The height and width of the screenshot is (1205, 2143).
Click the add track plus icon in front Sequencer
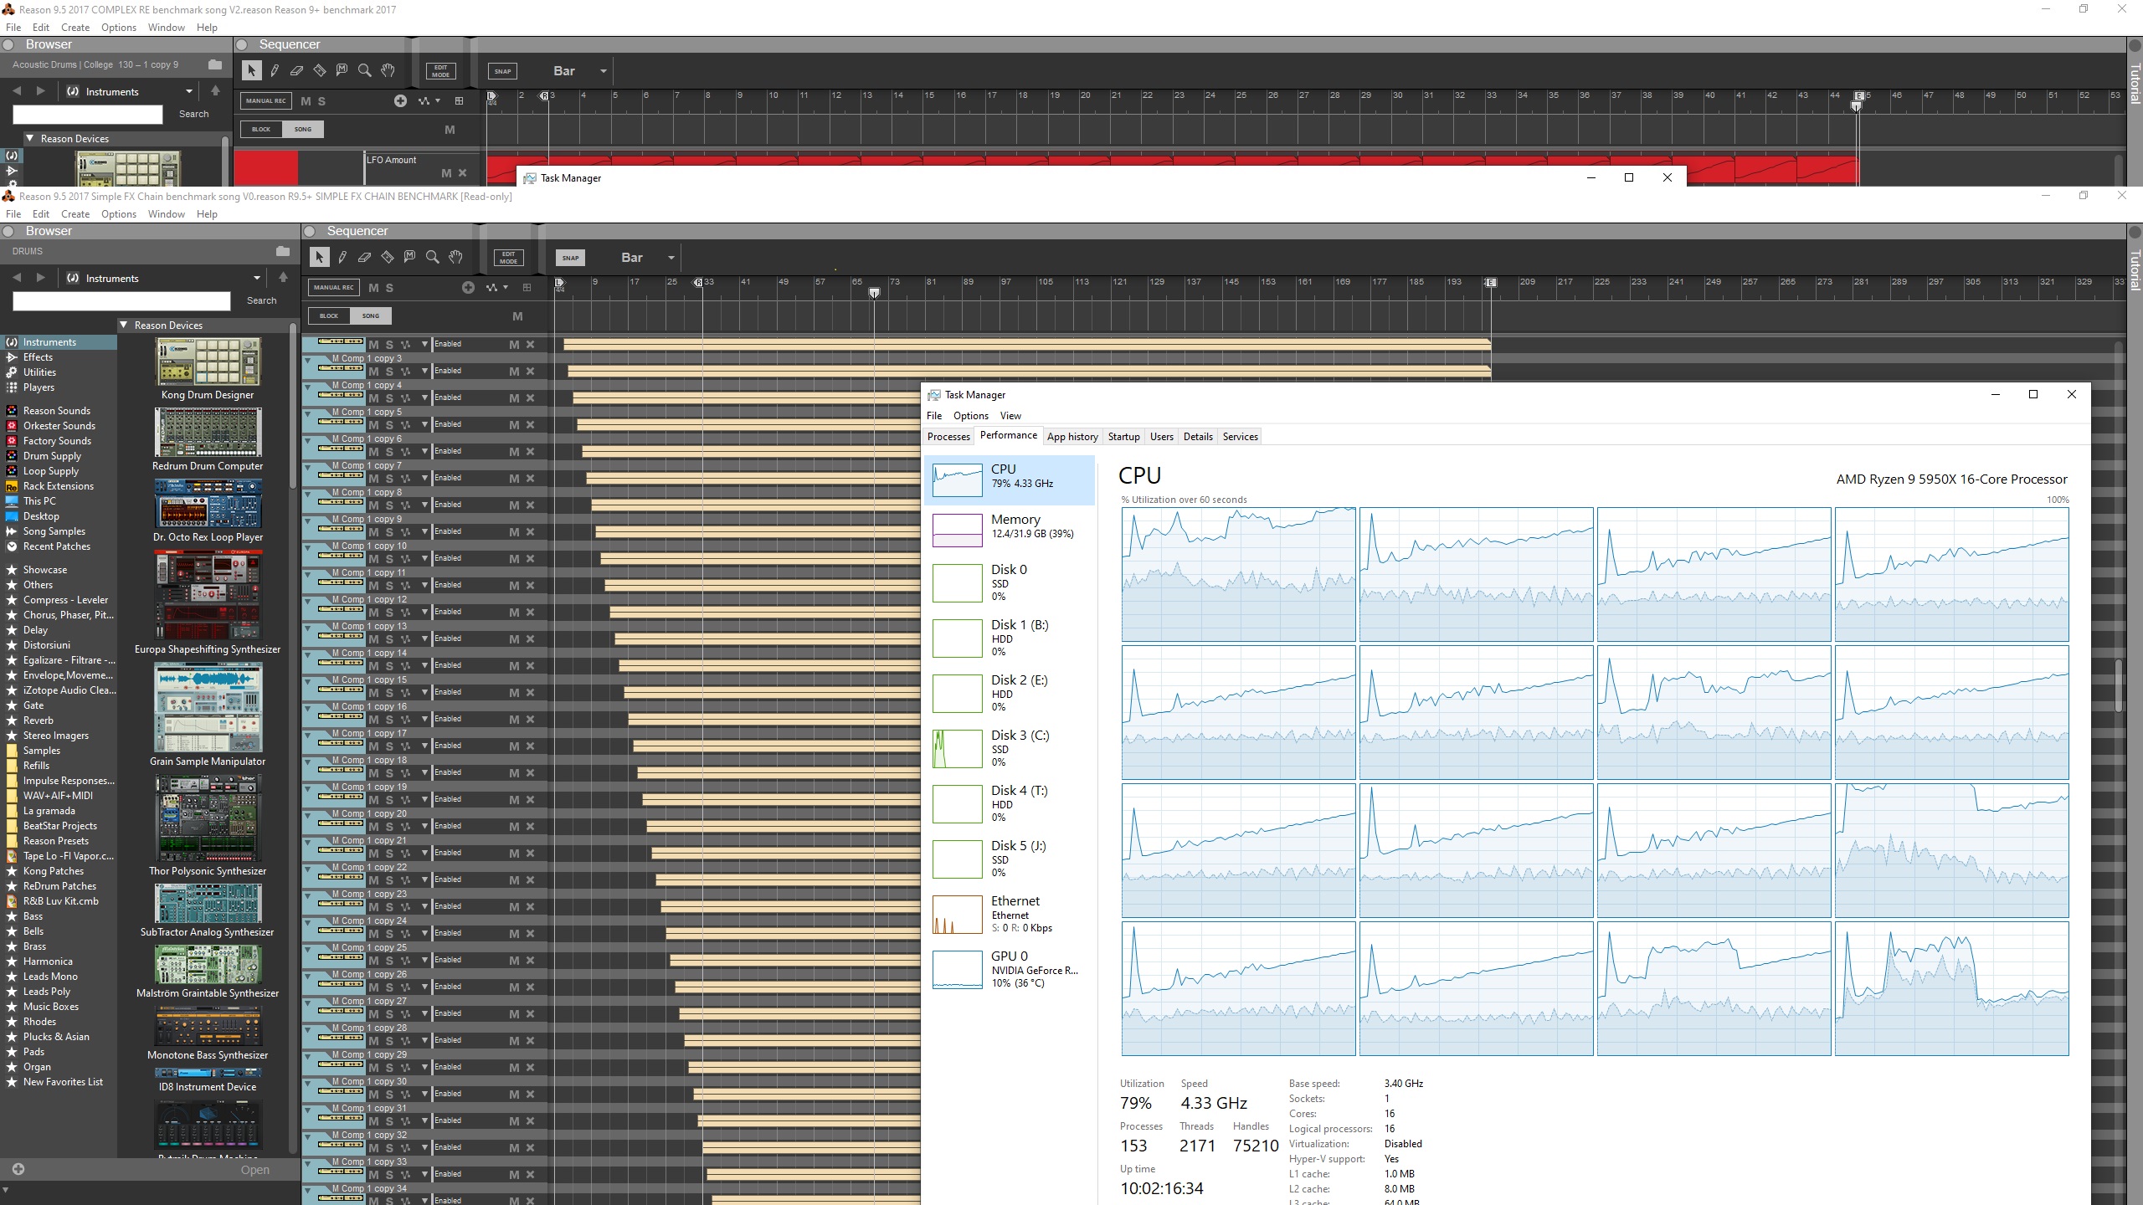[468, 287]
